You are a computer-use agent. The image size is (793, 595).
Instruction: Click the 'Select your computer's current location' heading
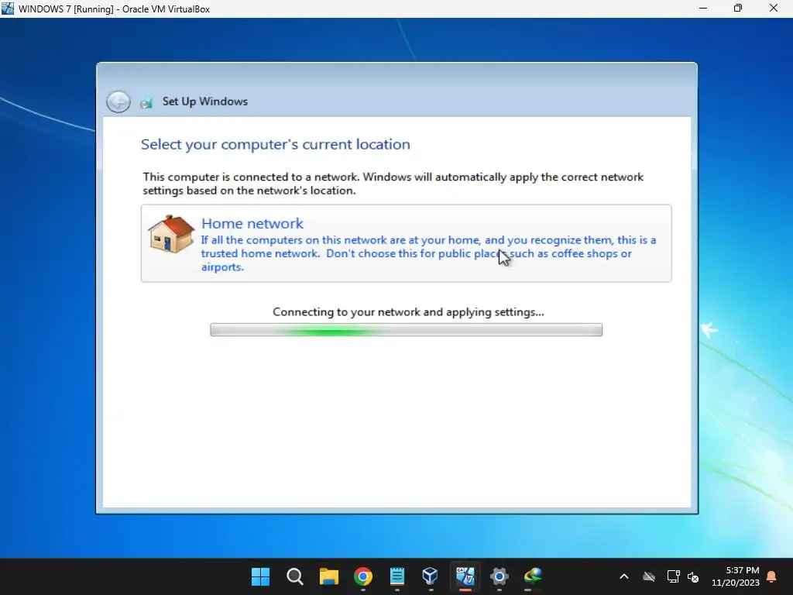[275, 144]
